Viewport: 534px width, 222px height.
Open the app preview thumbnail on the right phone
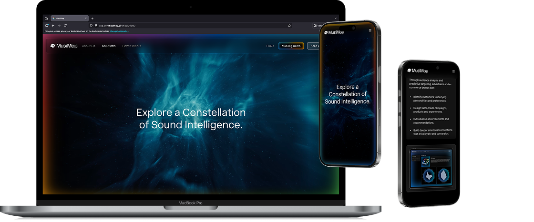(x=431, y=168)
